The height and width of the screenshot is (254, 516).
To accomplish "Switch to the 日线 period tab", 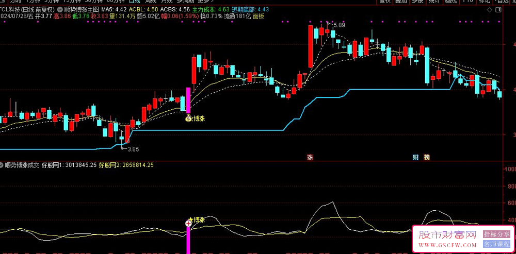I will (x=134, y=2).
